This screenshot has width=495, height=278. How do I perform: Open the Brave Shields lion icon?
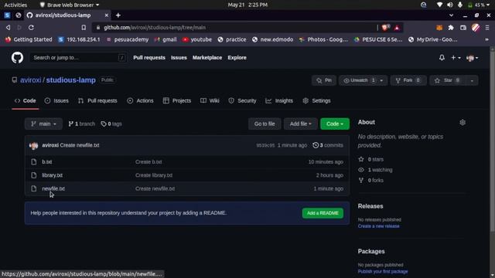pos(385,28)
